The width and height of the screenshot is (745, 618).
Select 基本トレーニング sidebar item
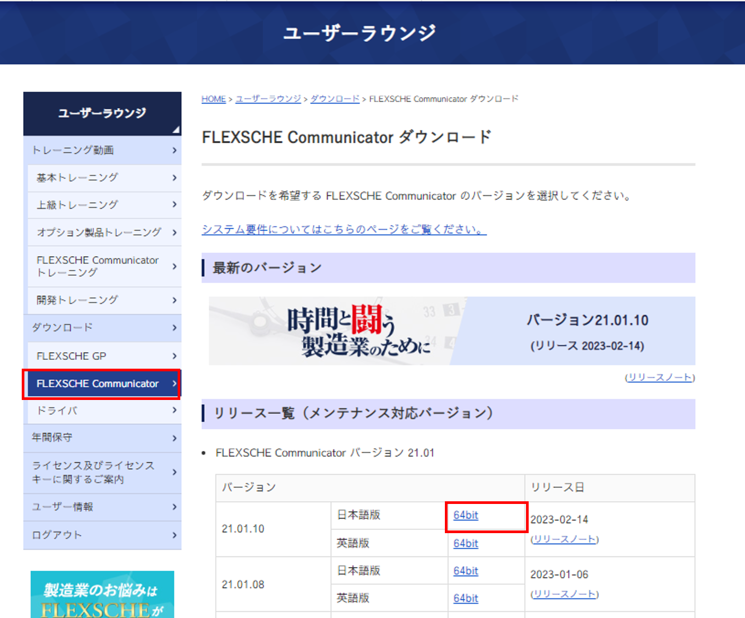(x=77, y=178)
